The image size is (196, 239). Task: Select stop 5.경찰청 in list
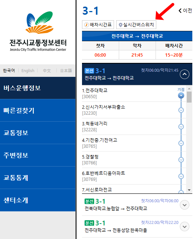134,160
